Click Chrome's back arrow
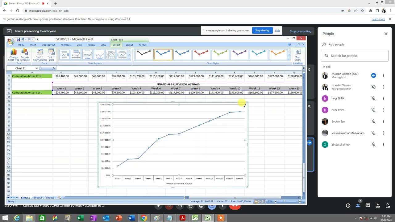This screenshot has height=222, width=395. 4,11
